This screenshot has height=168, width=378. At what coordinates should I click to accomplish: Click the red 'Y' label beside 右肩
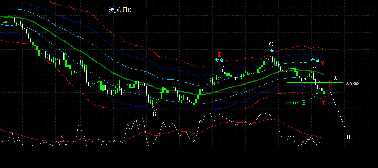point(323,63)
